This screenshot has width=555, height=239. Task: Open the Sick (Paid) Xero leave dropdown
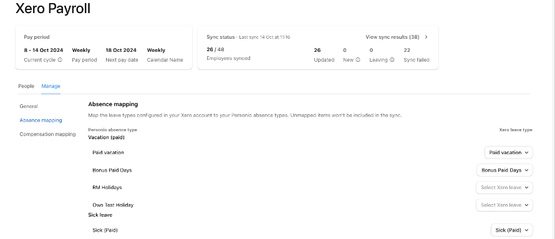[x=512, y=230]
